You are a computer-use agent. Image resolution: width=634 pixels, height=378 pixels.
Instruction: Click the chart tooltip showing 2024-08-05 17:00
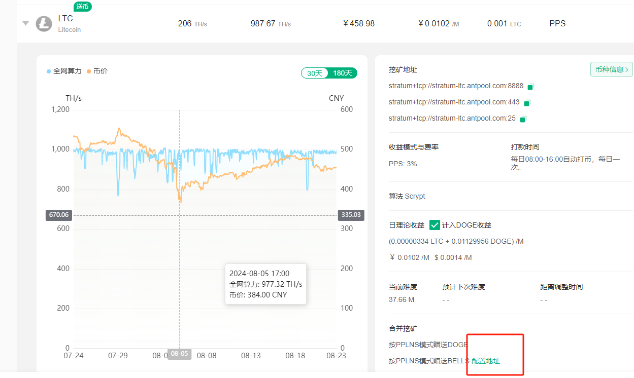[x=265, y=284]
